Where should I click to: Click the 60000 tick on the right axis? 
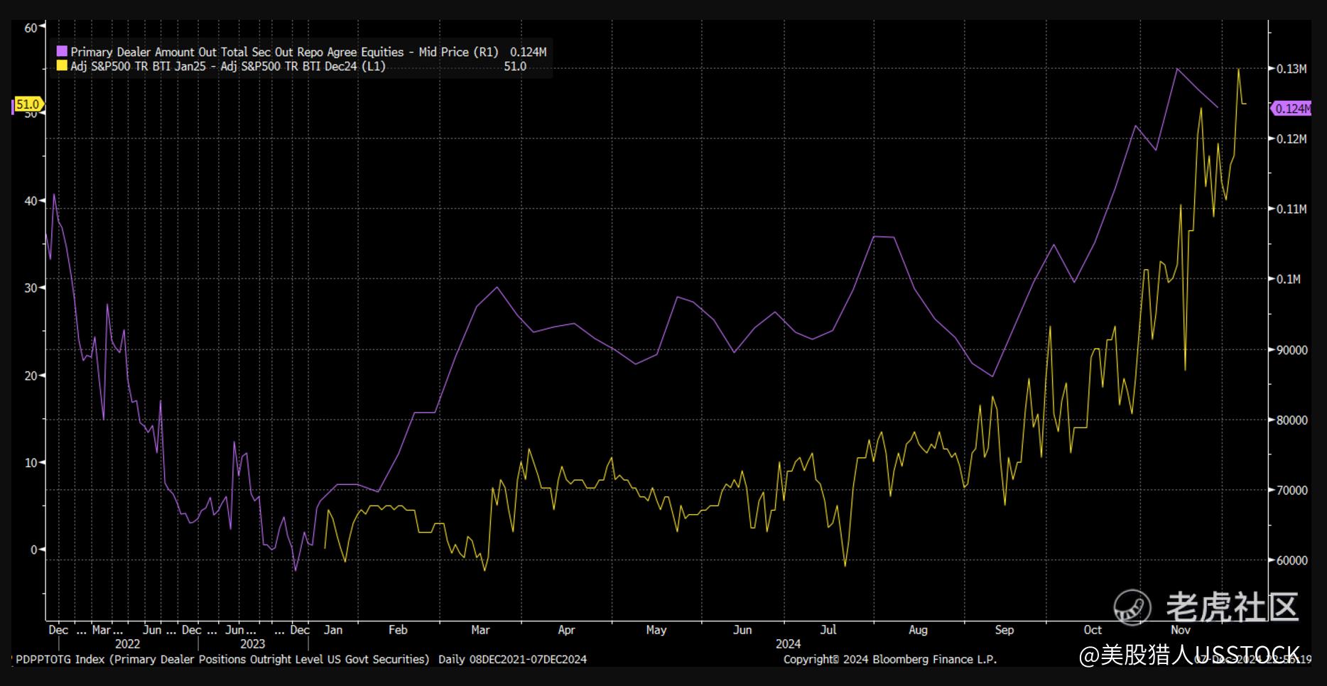[x=1291, y=560]
